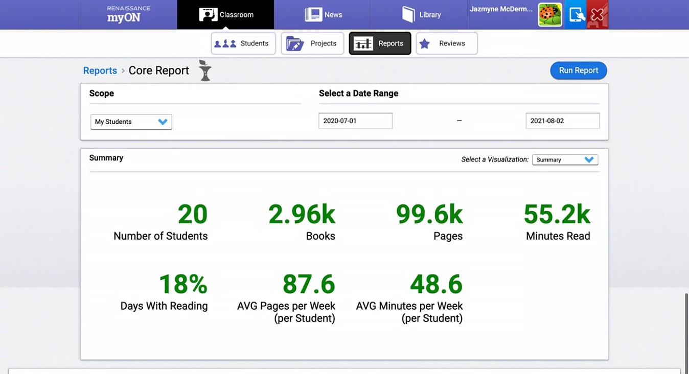Click the Run Report button
Screen dimensions: 689x374
point(579,71)
